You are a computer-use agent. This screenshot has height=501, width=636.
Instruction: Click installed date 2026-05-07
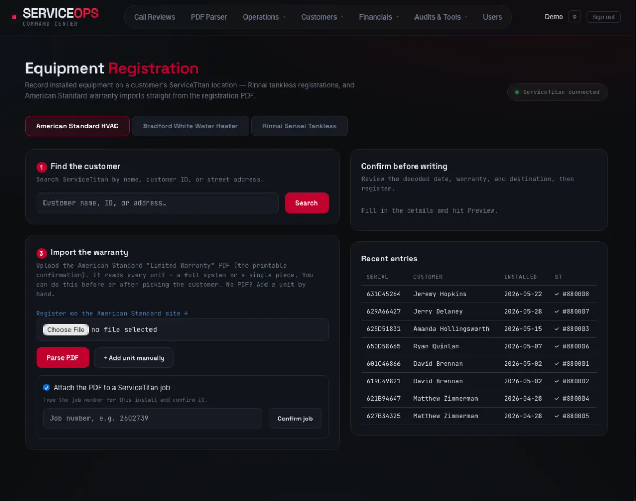click(523, 346)
